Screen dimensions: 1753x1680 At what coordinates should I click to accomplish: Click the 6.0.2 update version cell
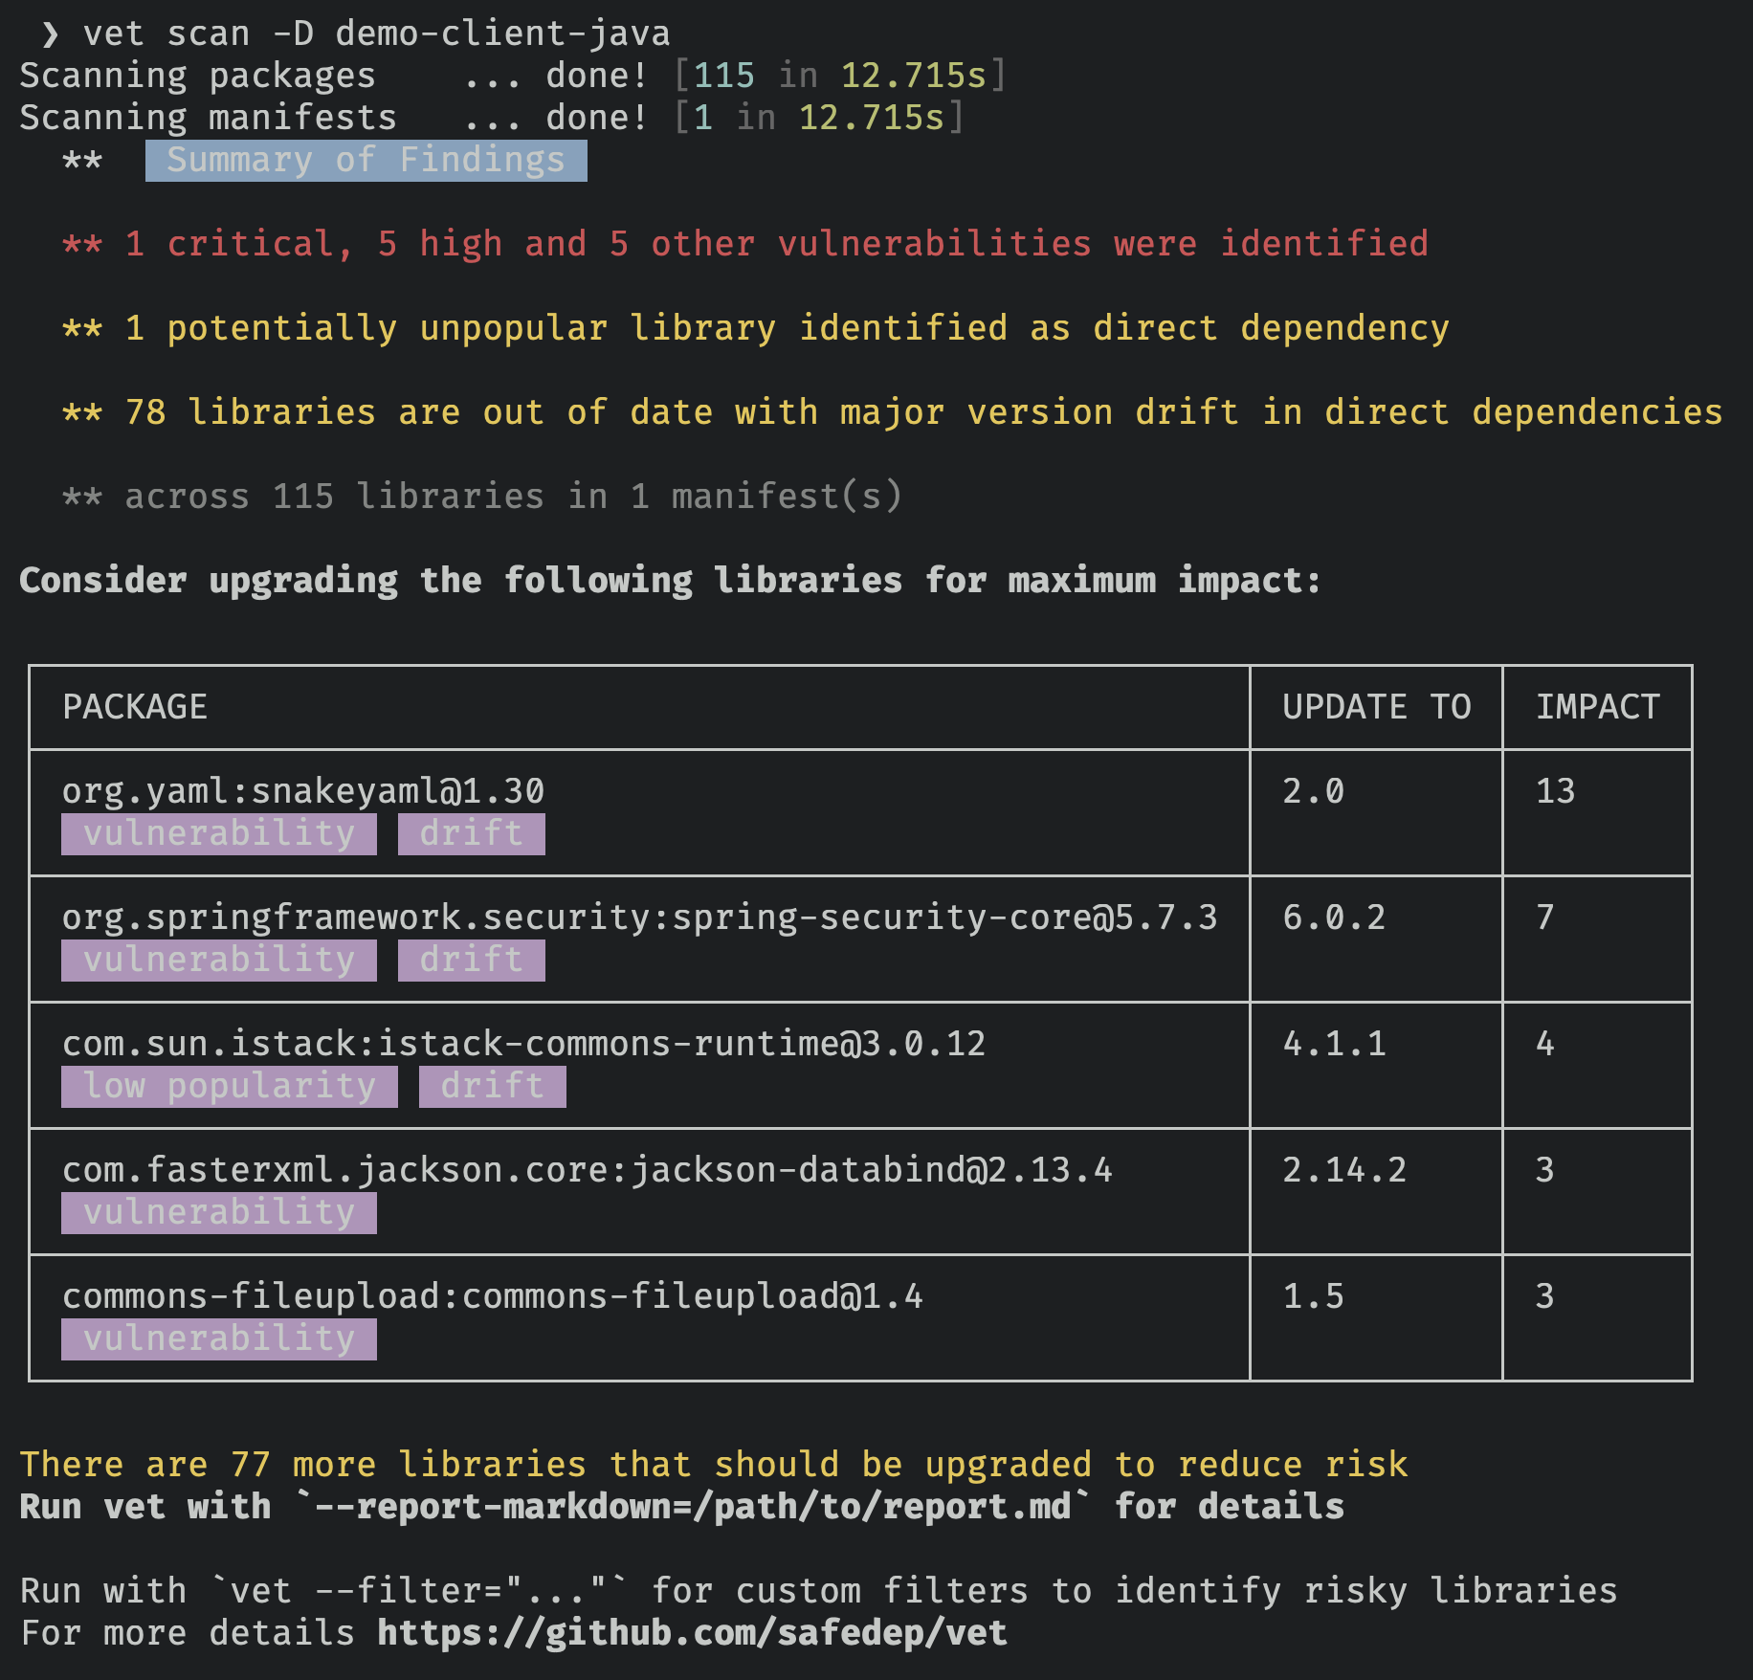tap(1334, 917)
